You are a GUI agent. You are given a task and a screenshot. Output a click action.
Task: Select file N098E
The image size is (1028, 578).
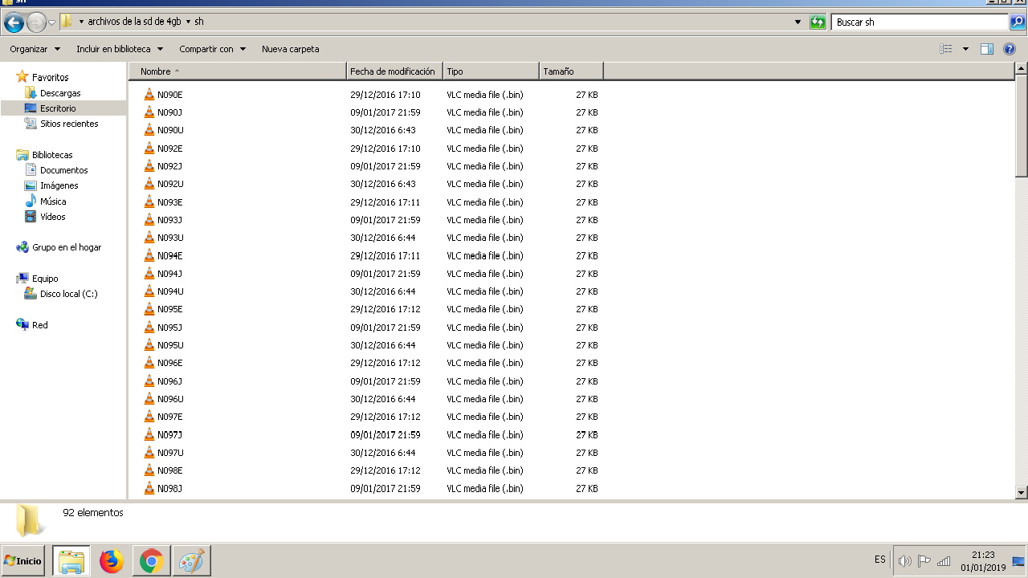(170, 470)
